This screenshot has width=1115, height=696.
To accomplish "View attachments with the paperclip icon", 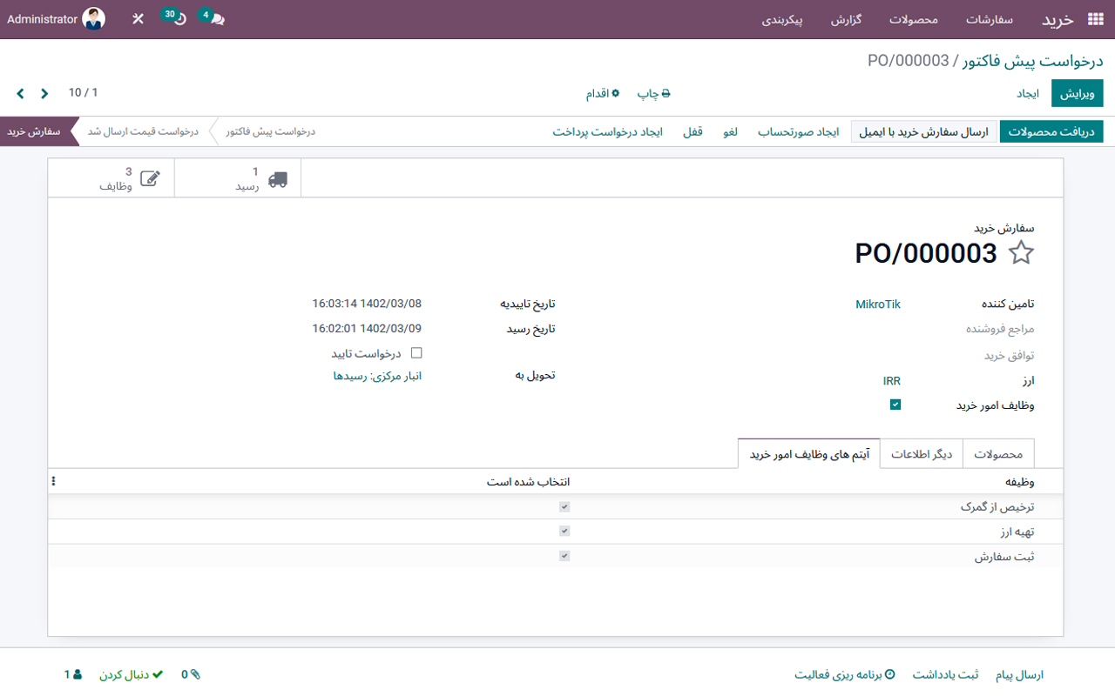I will (x=195, y=674).
